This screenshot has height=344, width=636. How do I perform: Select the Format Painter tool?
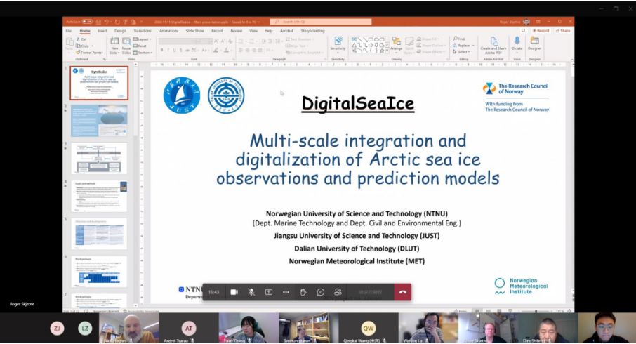tap(90, 53)
